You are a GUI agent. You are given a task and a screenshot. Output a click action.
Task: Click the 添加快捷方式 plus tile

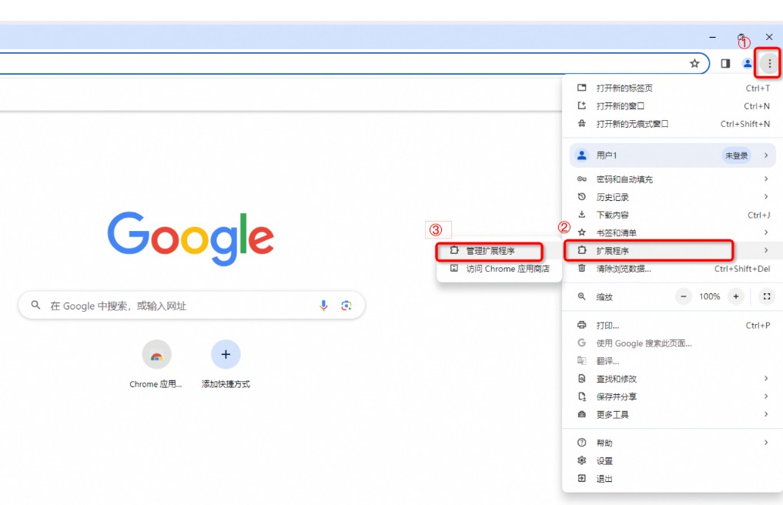pos(226,364)
